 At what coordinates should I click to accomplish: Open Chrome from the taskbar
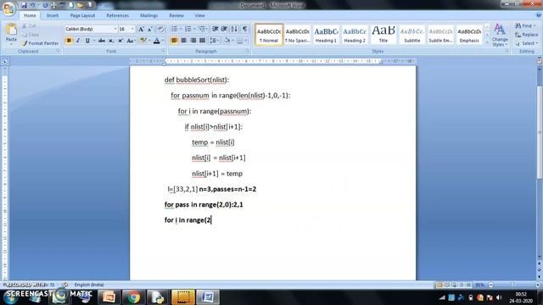pyautogui.click(x=134, y=297)
